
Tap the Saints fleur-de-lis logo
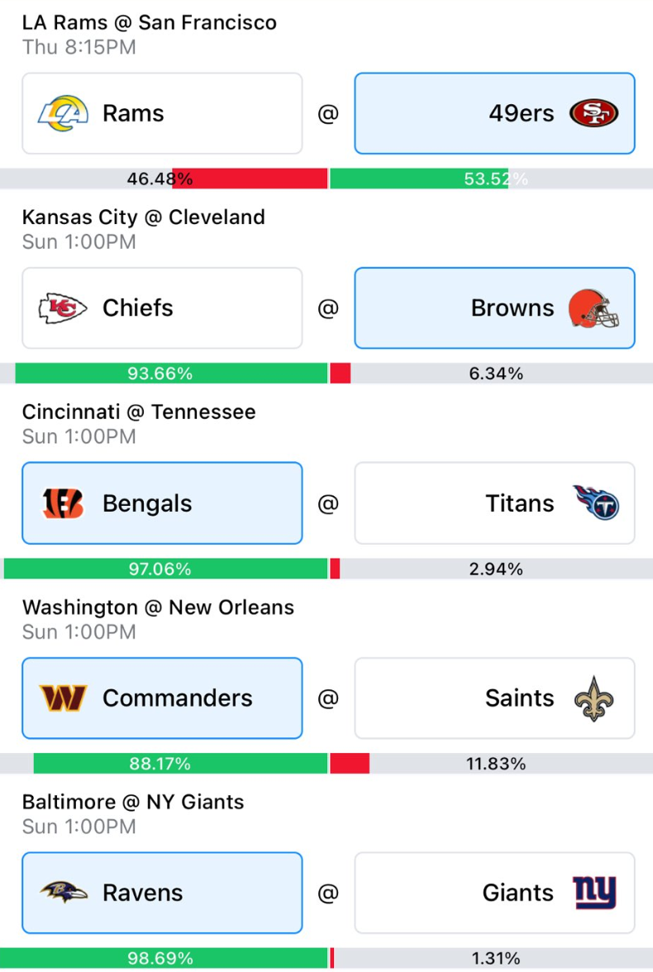(x=593, y=698)
